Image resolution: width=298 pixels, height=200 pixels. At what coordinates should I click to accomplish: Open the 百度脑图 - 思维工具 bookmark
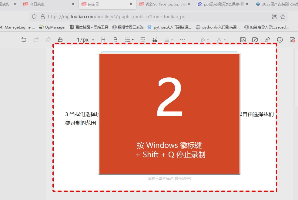pos(89,27)
